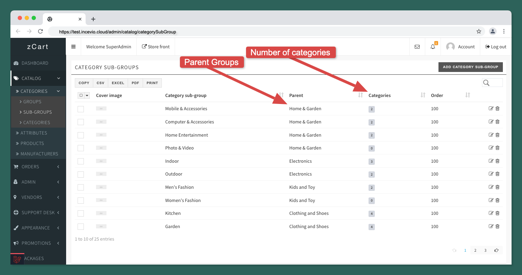This screenshot has width=522, height=275.
Task: Go to page 2 of the table
Action: point(475,250)
